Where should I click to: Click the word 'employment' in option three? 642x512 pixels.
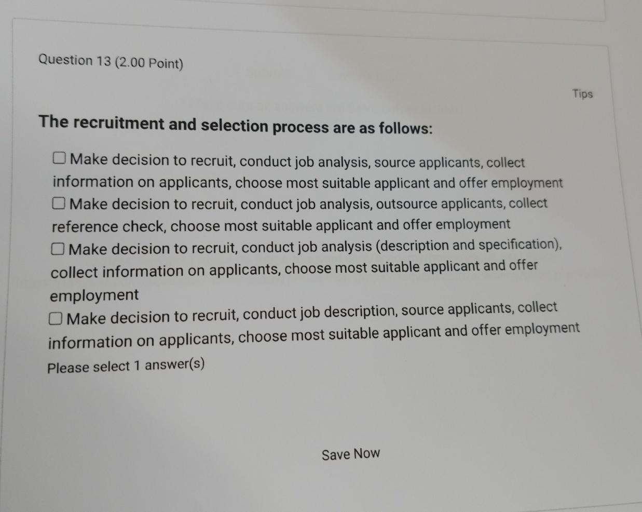point(93,294)
